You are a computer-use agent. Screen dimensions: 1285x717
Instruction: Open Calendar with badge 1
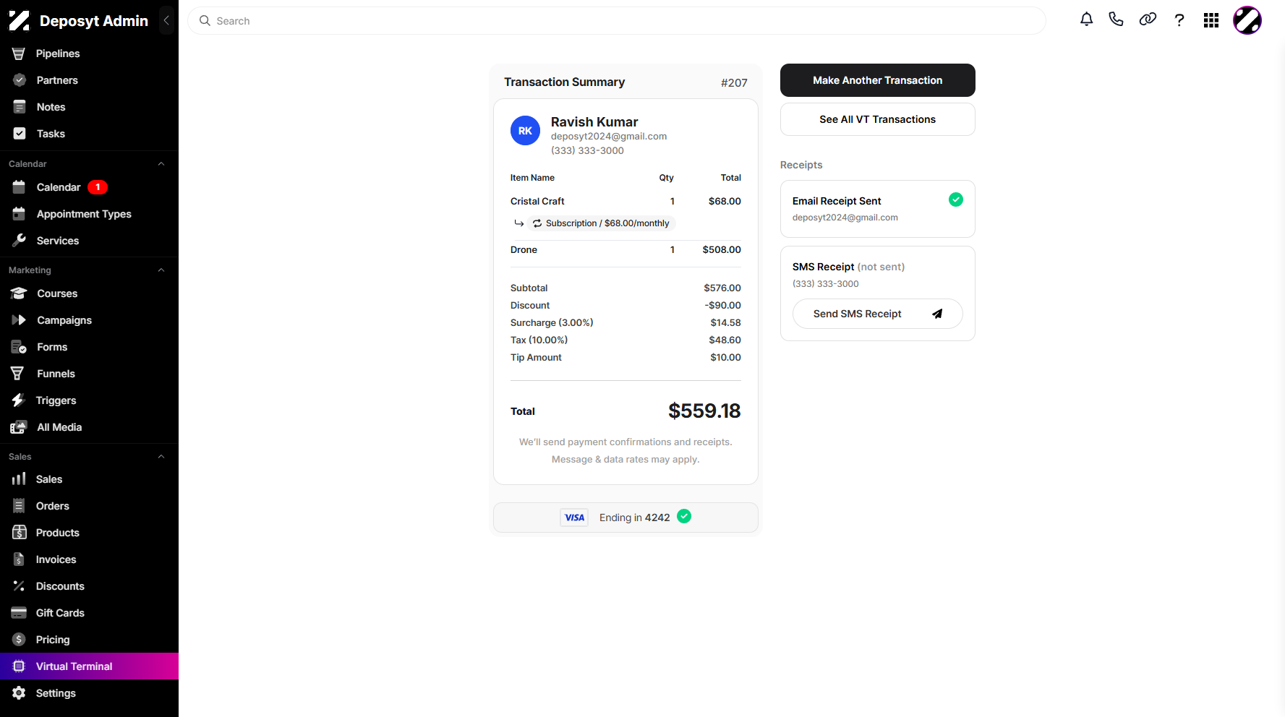click(89, 187)
